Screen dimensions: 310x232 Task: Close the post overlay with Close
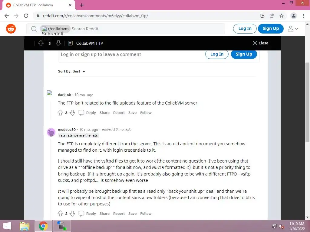click(x=261, y=43)
